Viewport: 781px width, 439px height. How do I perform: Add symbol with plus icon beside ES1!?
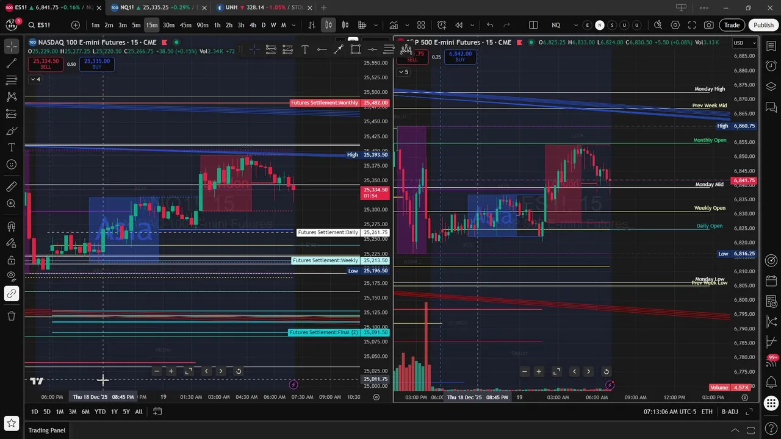(x=75, y=25)
